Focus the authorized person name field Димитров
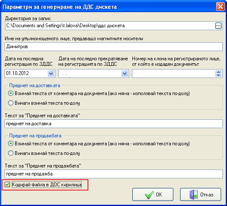 tap(113, 46)
